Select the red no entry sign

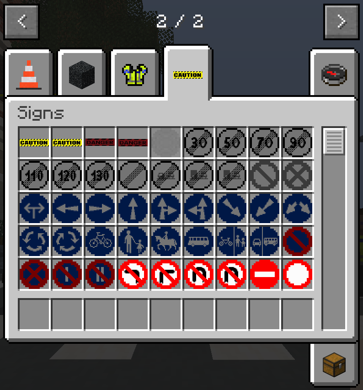coord(265,274)
